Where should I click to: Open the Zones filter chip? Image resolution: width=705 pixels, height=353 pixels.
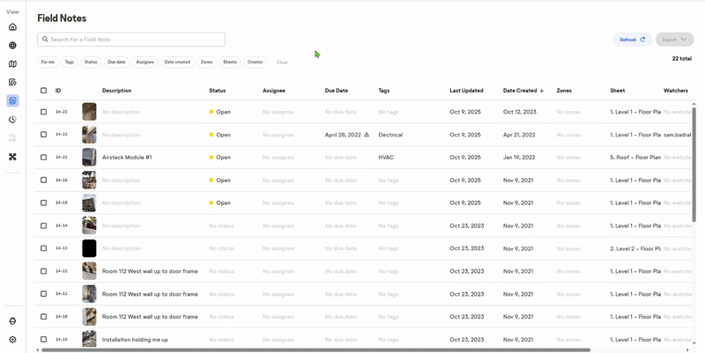coord(207,62)
